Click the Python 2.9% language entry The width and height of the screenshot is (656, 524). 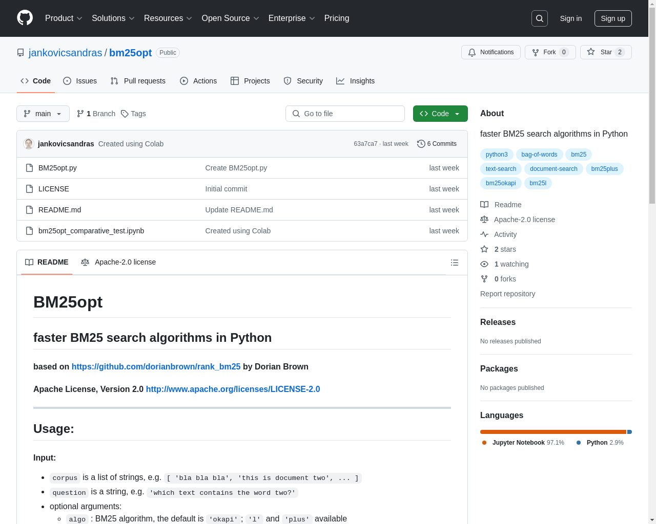pos(600,443)
